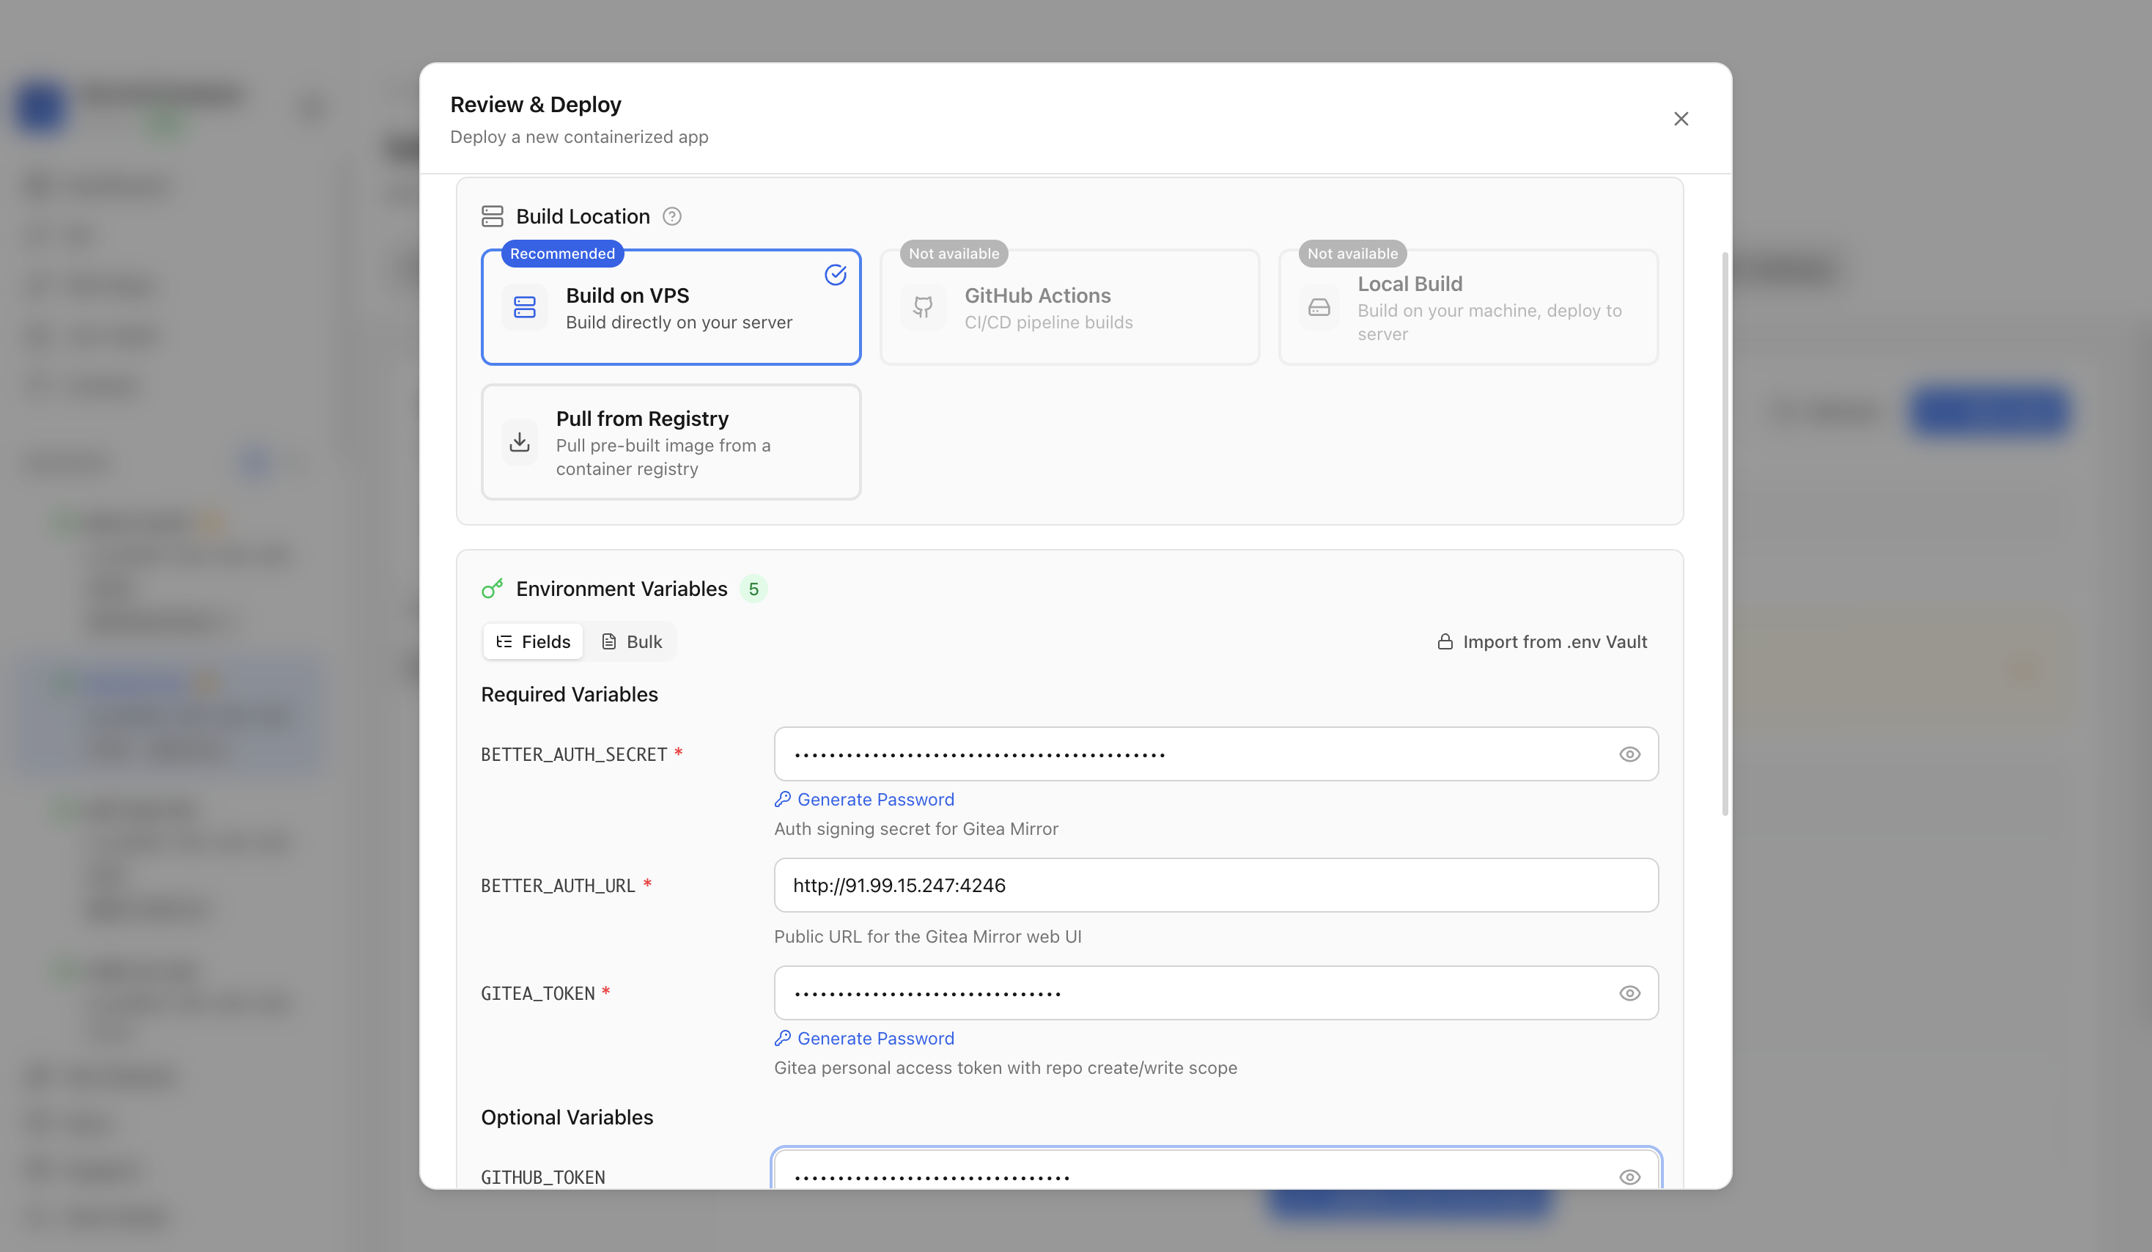Click the .env Vault lock icon
Image resolution: width=2152 pixels, height=1252 pixels.
(1445, 642)
